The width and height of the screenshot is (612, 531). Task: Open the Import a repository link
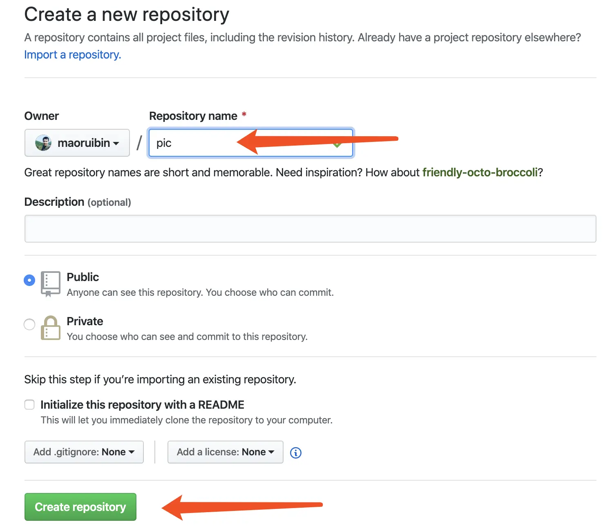point(73,55)
